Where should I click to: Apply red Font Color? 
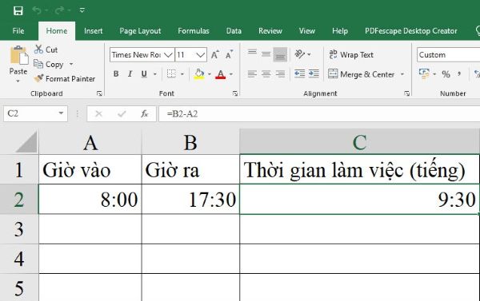click(221, 74)
